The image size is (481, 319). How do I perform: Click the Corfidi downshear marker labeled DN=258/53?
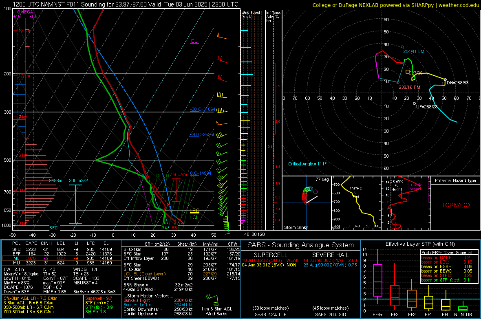[x=445, y=80]
